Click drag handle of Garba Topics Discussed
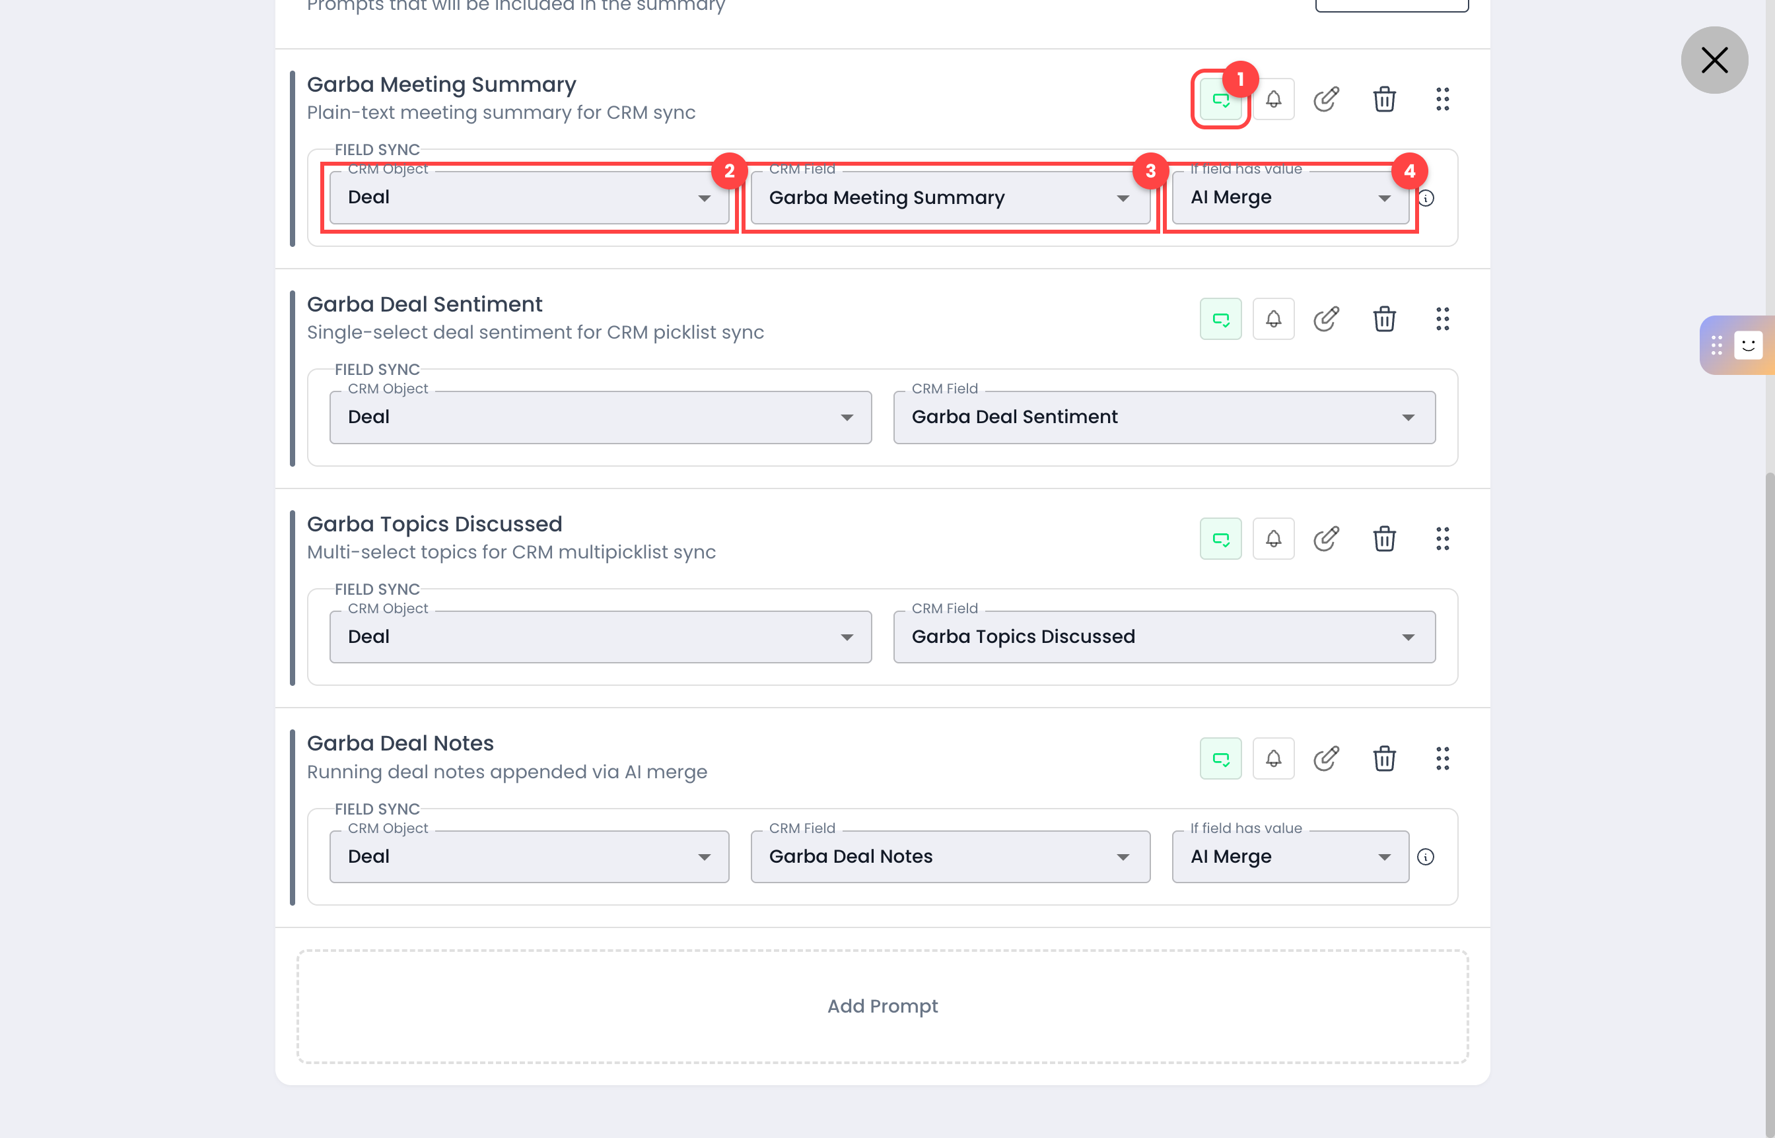Image resolution: width=1775 pixels, height=1138 pixels. click(1442, 539)
